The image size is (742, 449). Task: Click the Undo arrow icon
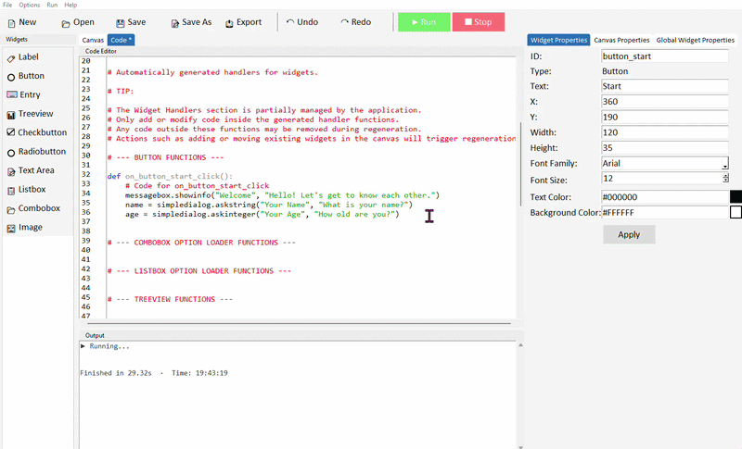tap(290, 21)
